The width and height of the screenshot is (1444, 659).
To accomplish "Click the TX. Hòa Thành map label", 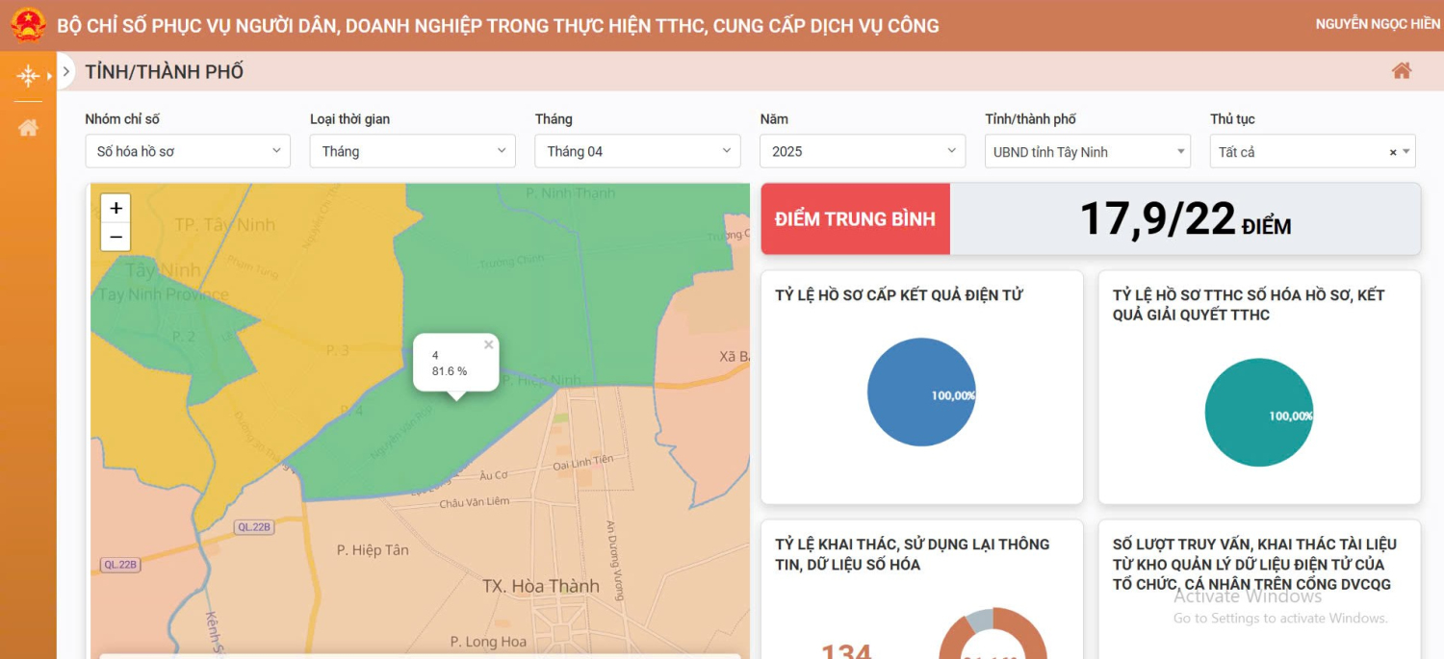I will (541, 586).
